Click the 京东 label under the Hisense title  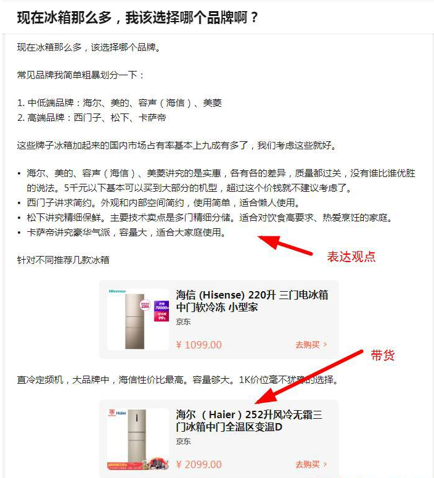pos(184,321)
